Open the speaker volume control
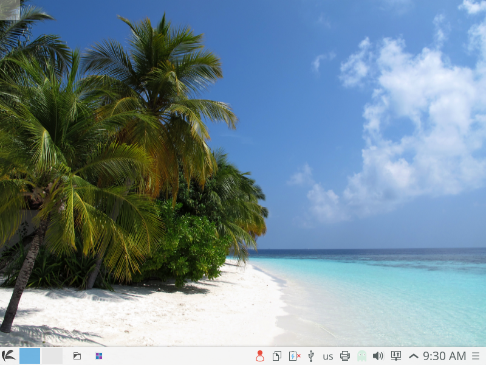 click(378, 356)
